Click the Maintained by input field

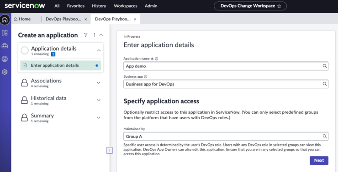click(226, 137)
